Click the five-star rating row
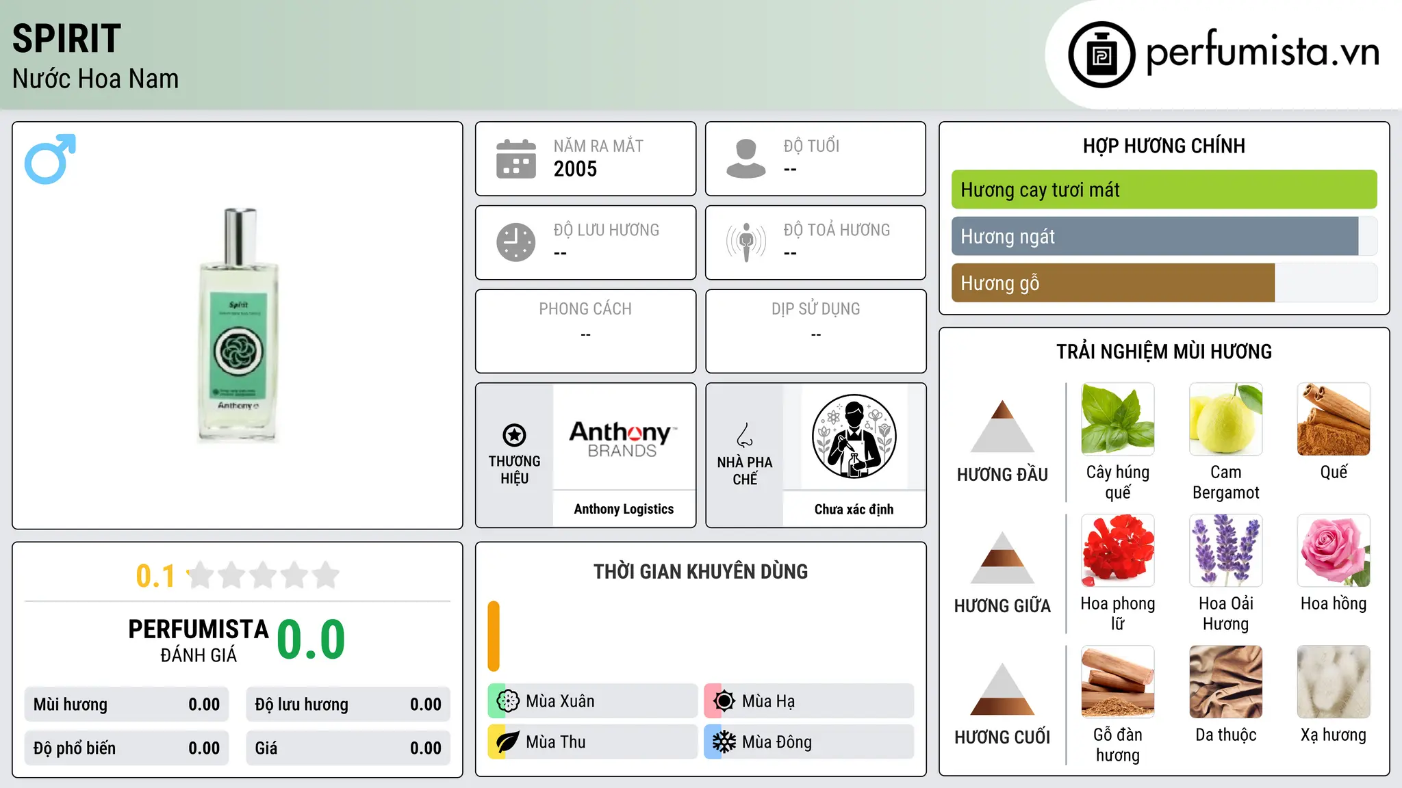Viewport: 1402px width, 788px height. 263,575
